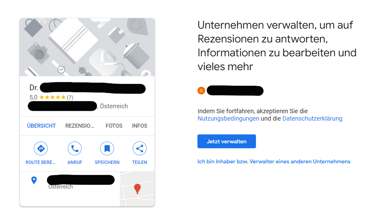The height and width of the screenshot is (223, 381).
Task: Click the review count (7)
Action: point(70,98)
